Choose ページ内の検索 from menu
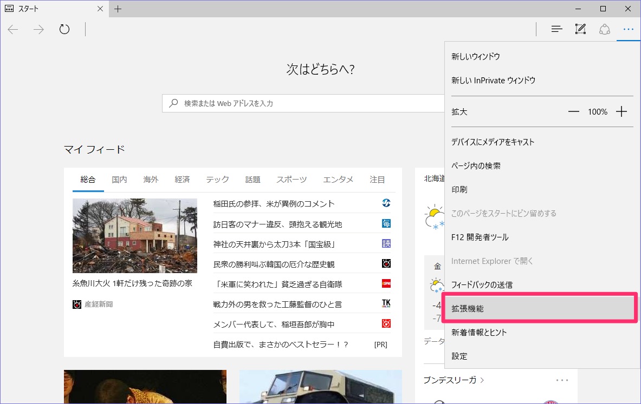This screenshot has height=404, width=641. pyautogui.click(x=542, y=165)
